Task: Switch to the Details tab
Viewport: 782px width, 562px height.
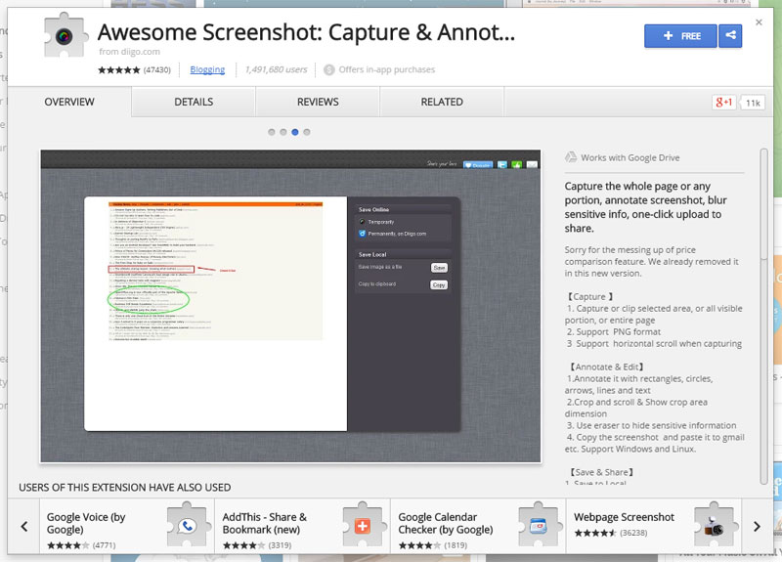Action: tap(194, 102)
